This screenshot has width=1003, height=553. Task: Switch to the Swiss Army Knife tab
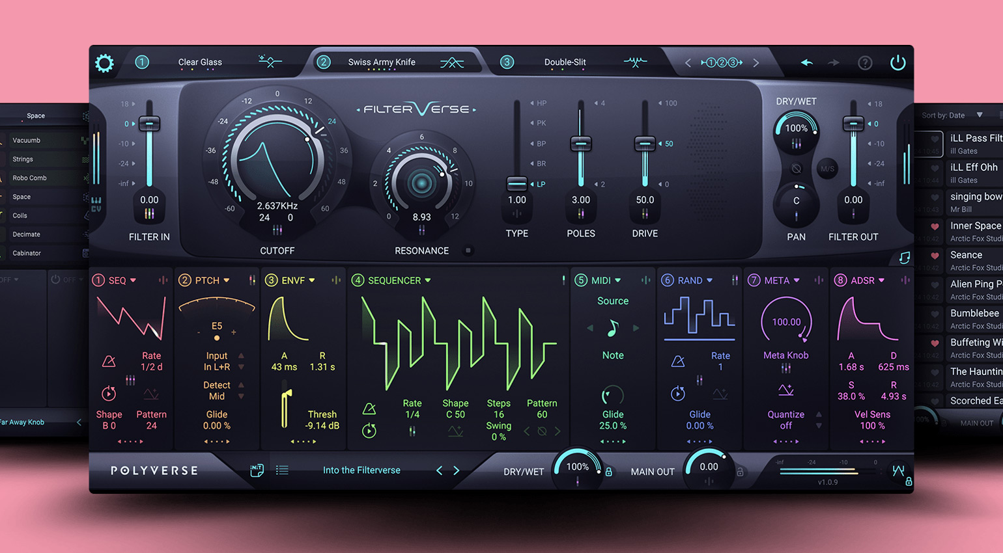coord(382,62)
